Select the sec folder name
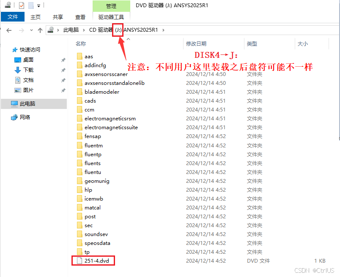 (88, 225)
